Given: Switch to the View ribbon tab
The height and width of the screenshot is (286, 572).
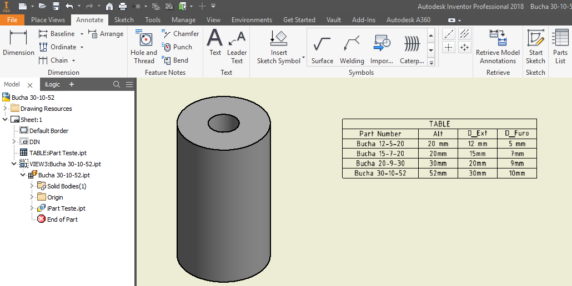Looking at the screenshot, I should [x=213, y=19].
